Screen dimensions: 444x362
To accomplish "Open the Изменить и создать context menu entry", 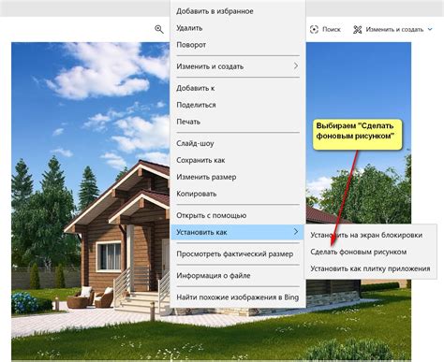I will 238,66.
